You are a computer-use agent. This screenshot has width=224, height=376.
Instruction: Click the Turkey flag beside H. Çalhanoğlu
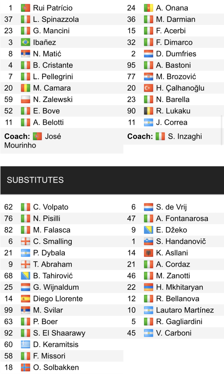point(149,88)
